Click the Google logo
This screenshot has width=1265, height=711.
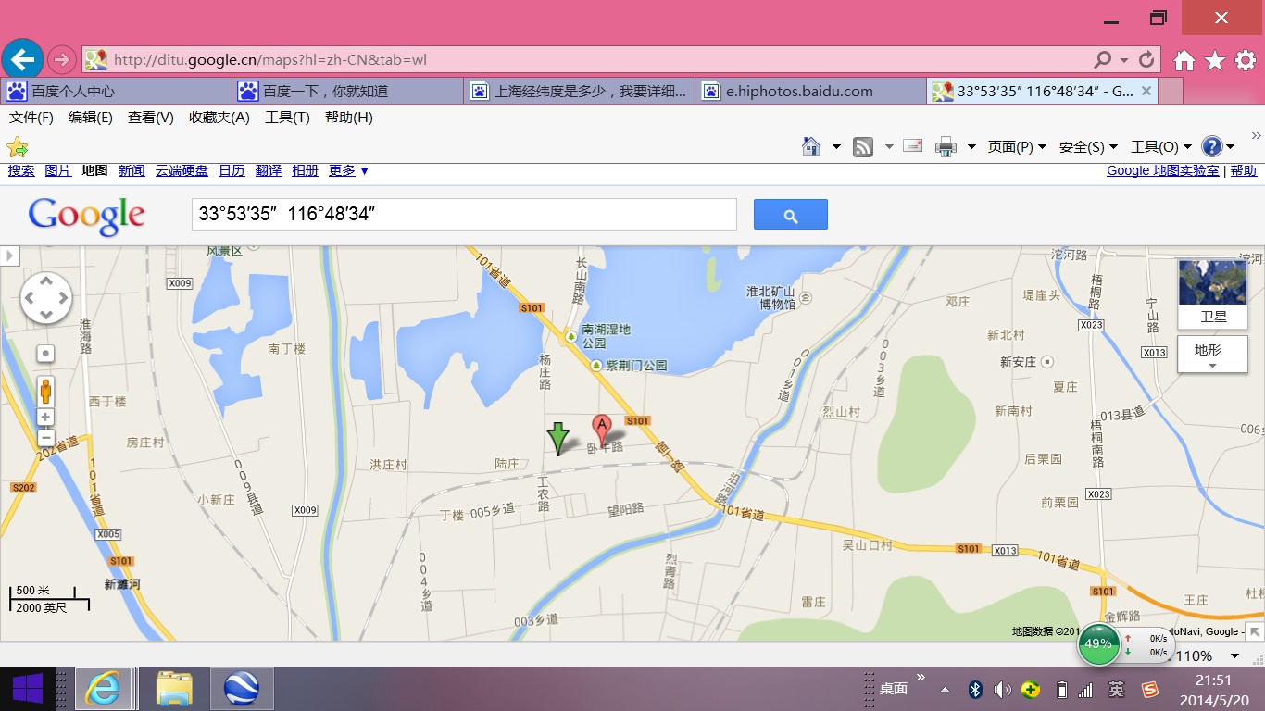click(x=86, y=216)
